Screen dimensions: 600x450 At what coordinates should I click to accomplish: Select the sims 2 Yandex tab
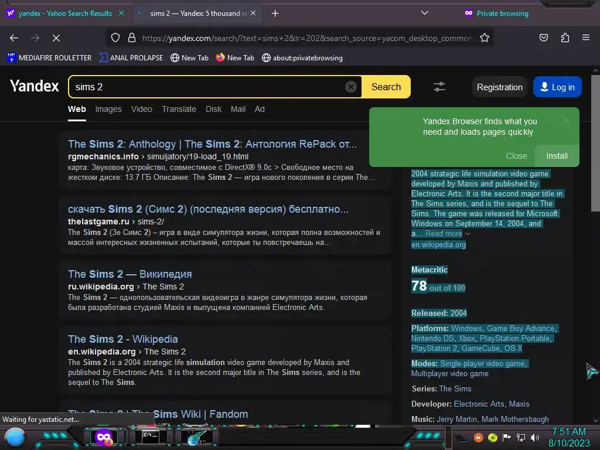coord(197,13)
